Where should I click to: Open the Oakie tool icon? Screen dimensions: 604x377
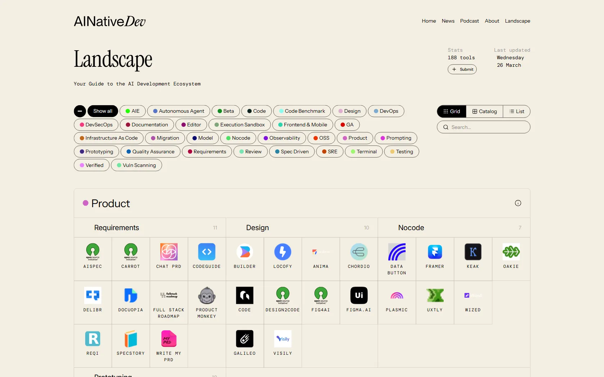(511, 252)
